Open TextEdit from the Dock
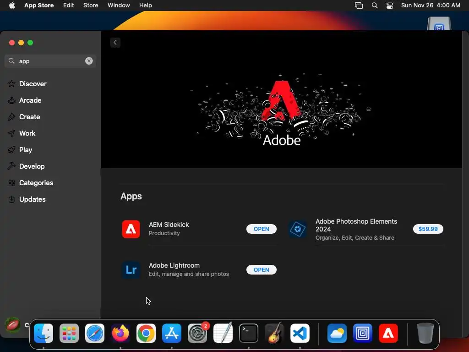Image resolution: width=469 pixels, height=352 pixels. pyautogui.click(x=223, y=333)
